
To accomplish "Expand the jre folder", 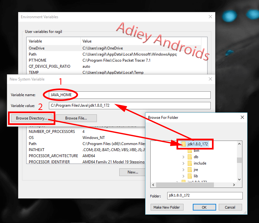I will pyautogui.click(x=183, y=169).
